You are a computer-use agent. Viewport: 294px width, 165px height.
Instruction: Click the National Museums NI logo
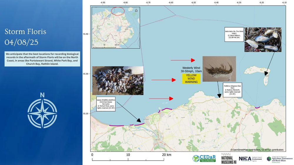click(229, 159)
